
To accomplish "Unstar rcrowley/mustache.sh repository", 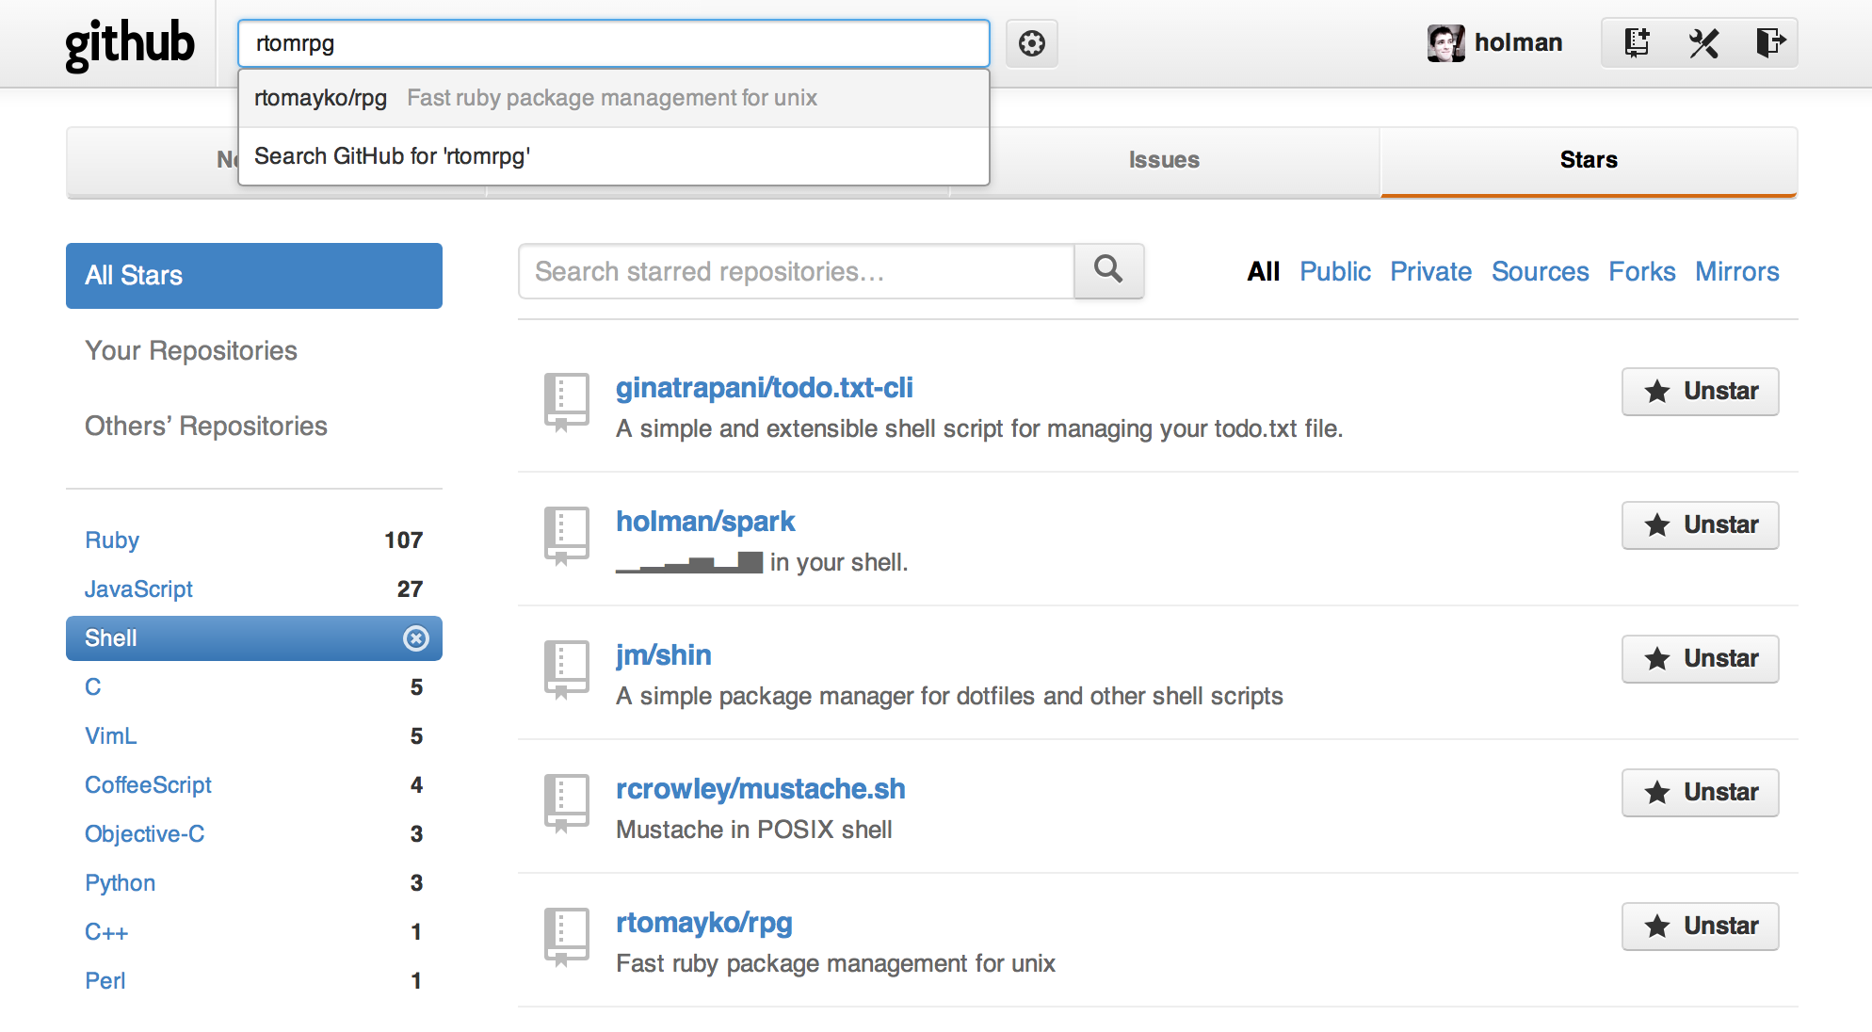I will 1700,793.
